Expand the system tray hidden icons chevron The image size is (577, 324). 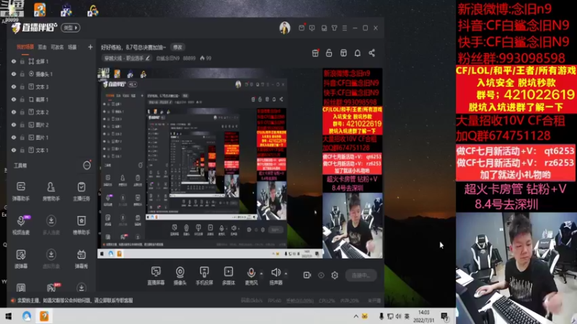pos(356,316)
